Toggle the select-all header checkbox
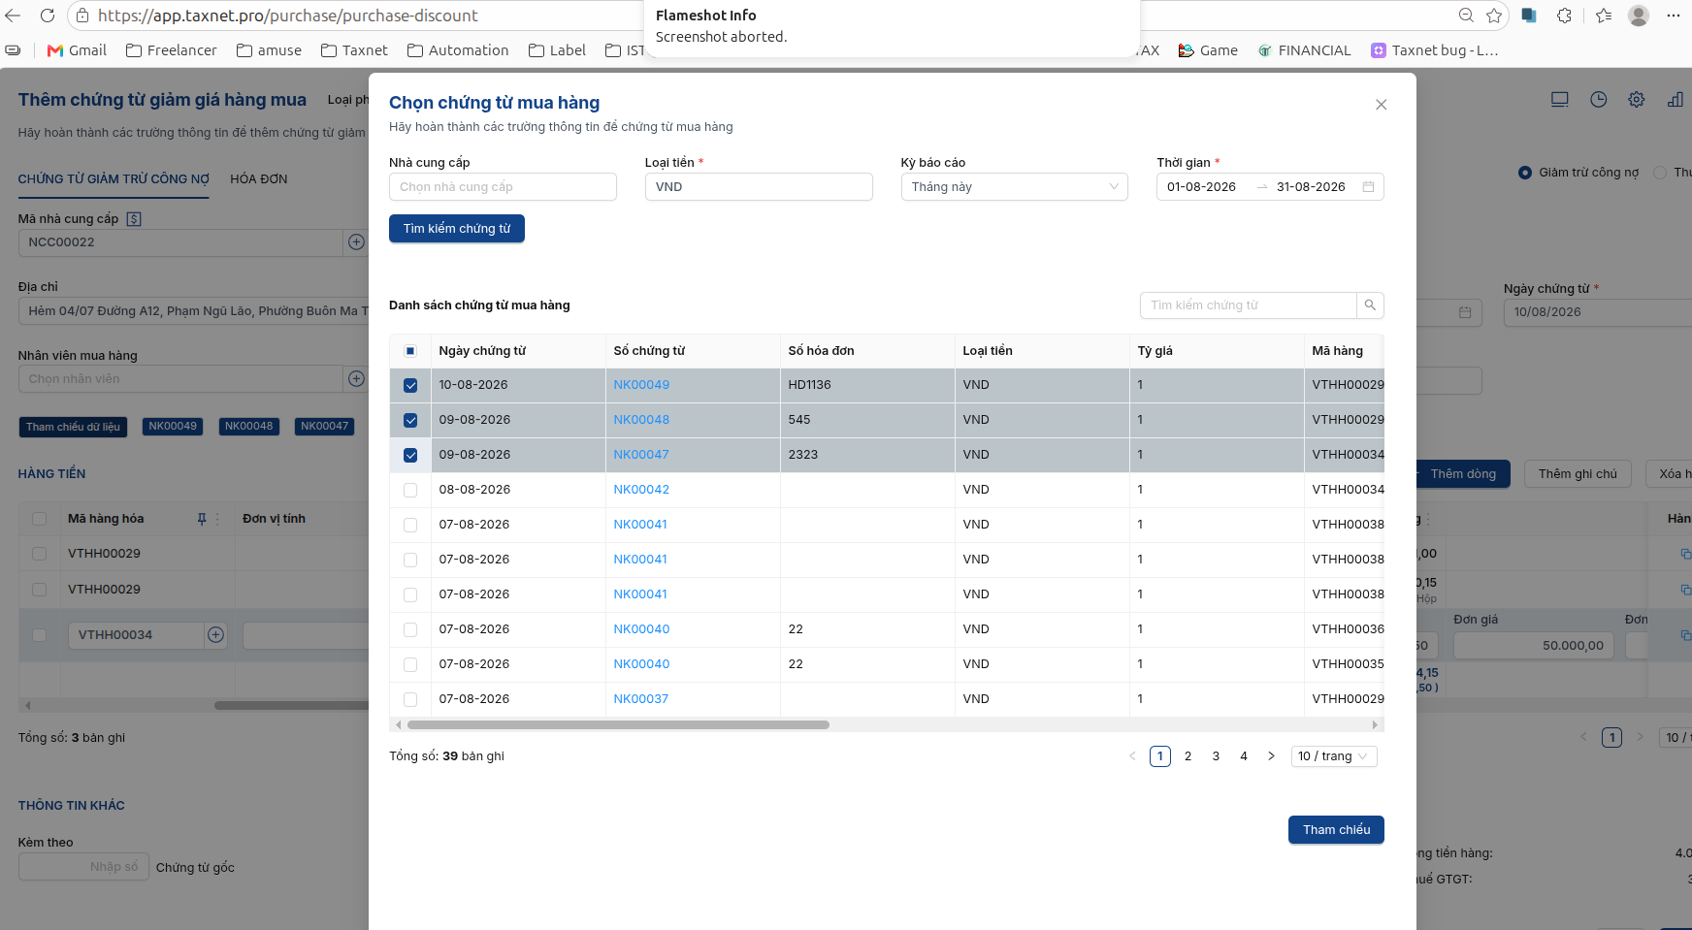This screenshot has height=930, width=1692. 410,351
